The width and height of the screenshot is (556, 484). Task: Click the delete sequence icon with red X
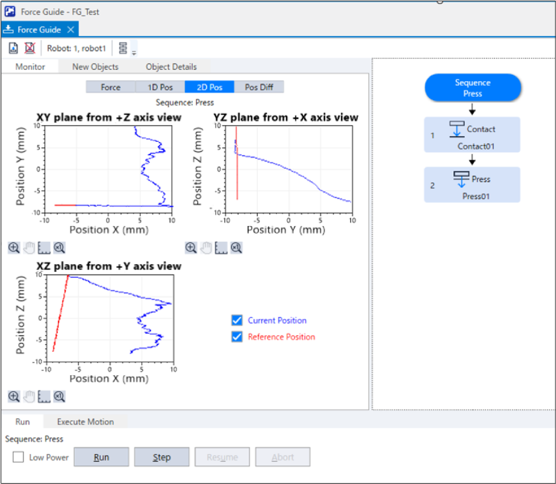(30, 48)
